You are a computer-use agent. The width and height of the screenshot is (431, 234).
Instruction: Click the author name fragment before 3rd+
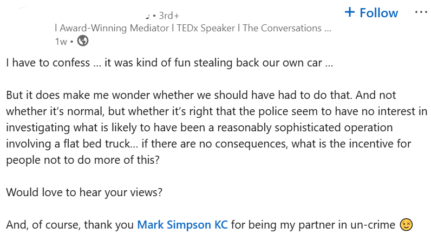[147, 17]
